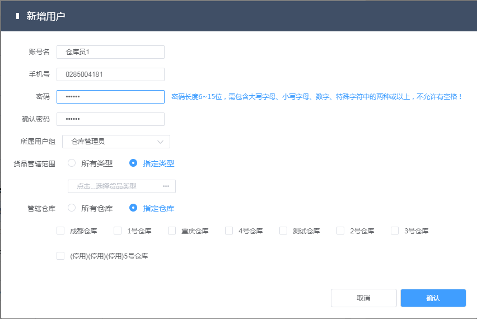The image size is (477, 319).
Task: Click the 货品管辖范围 label
Action: tap(34, 164)
